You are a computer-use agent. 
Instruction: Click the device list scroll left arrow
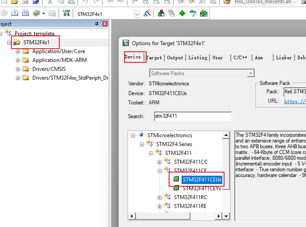click(x=132, y=216)
